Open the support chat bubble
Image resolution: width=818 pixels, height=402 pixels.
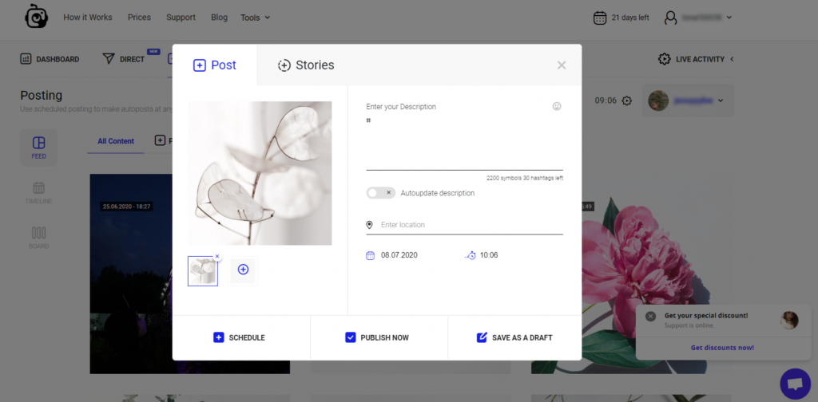(x=794, y=384)
